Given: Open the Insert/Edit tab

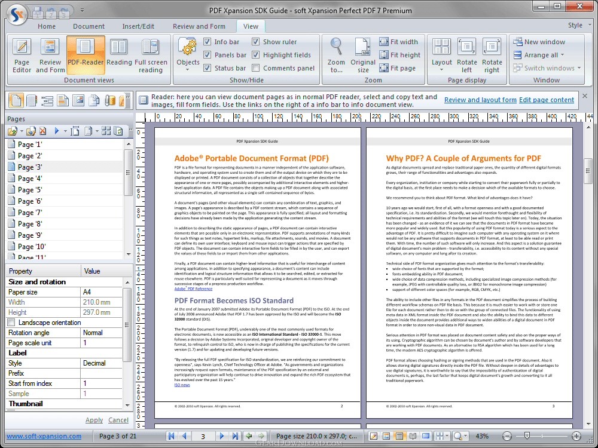Looking at the screenshot, I should coord(138,26).
